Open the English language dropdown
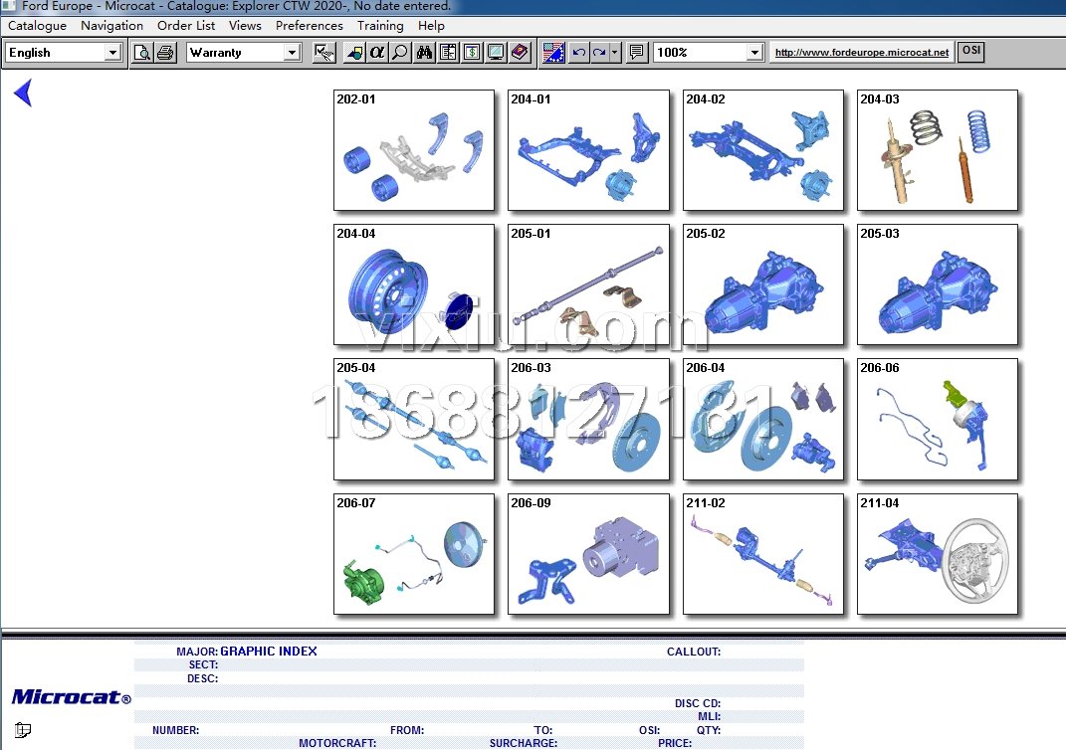The image size is (1066, 750). 112,53
